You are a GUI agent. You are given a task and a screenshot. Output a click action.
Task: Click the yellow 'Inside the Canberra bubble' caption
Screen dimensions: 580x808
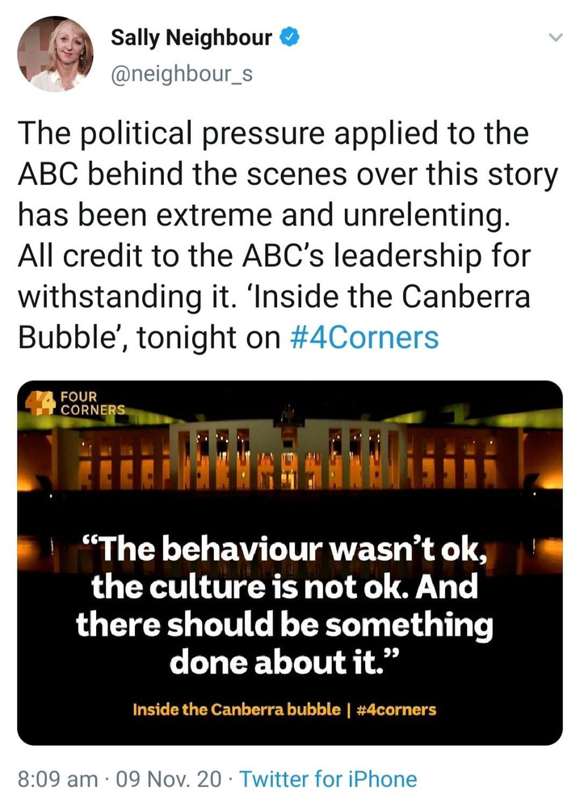tap(237, 709)
